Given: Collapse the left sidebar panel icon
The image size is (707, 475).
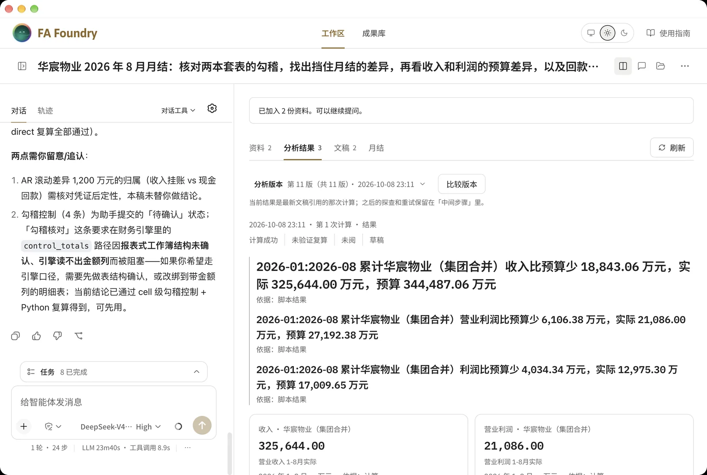Looking at the screenshot, I should tap(22, 66).
